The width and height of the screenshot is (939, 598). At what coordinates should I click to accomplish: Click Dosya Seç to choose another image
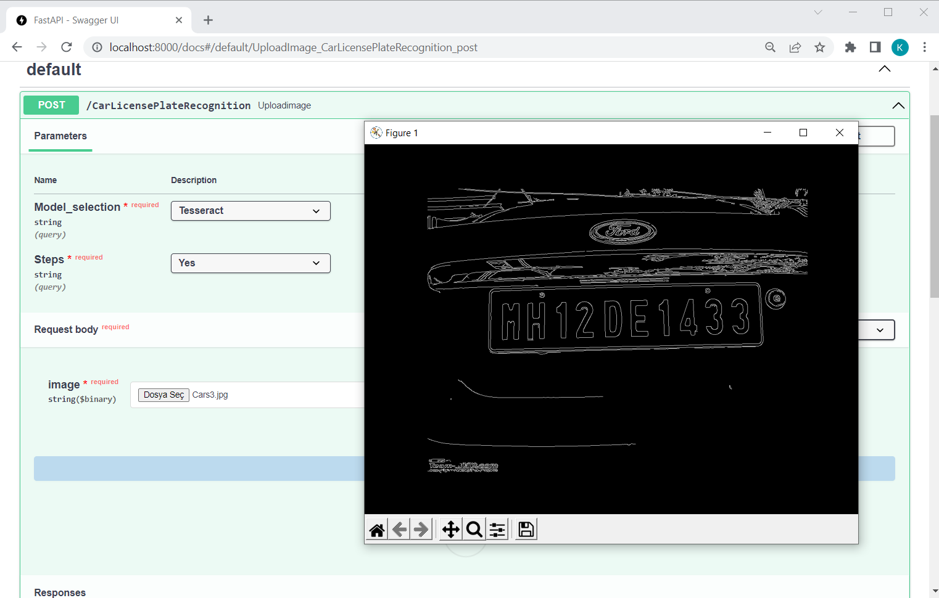click(x=163, y=395)
